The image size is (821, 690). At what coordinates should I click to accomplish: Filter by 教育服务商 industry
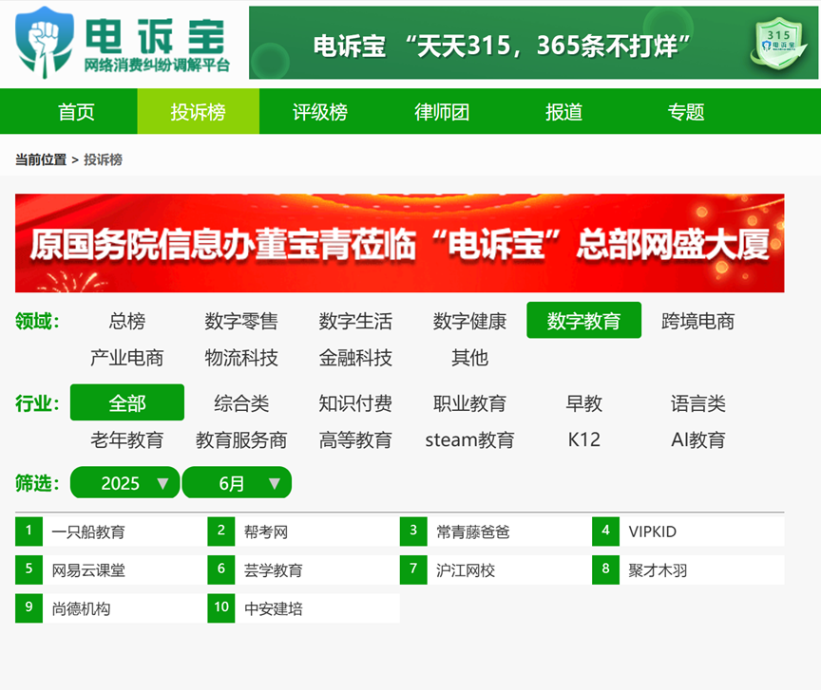241,440
